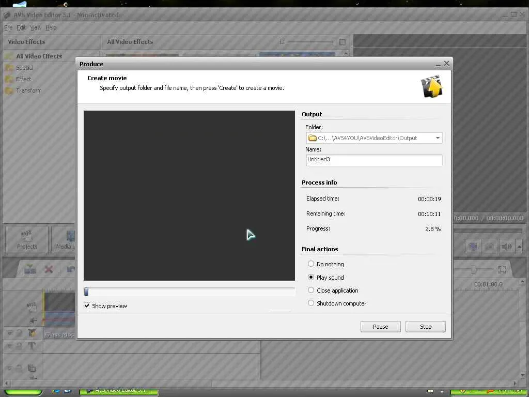Click the timeline zoom-to-fit icon
529x397 pixels.
coord(502,269)
